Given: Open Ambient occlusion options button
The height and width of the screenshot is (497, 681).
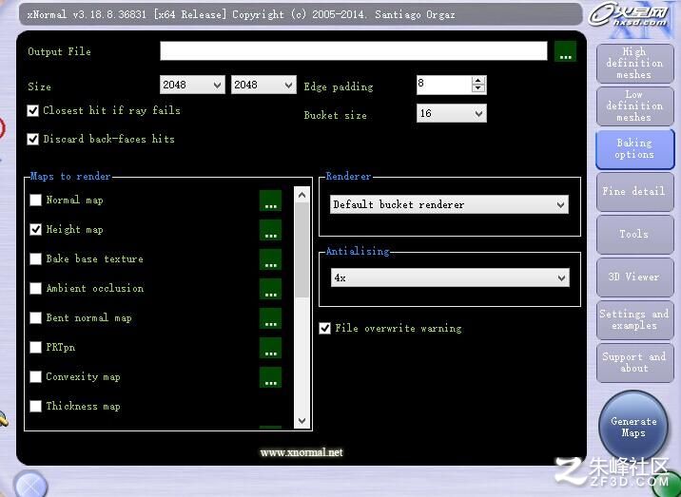Looking at the screenshot, I should 270,289.
